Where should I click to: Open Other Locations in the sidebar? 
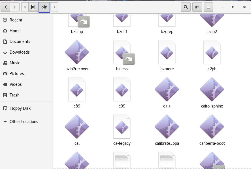26,122
